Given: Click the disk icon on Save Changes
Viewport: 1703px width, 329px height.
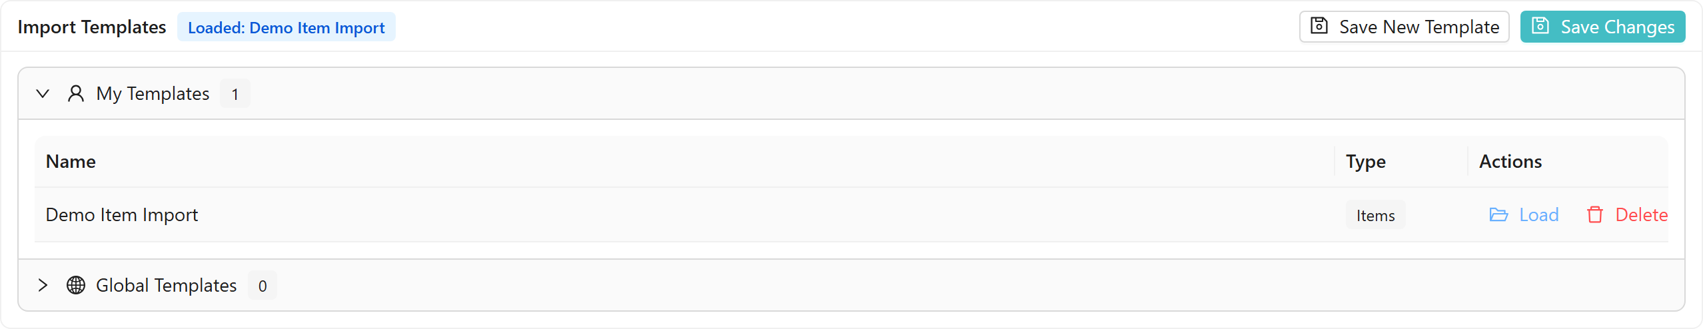Looking at the screenshot, I should [1540, 26].
